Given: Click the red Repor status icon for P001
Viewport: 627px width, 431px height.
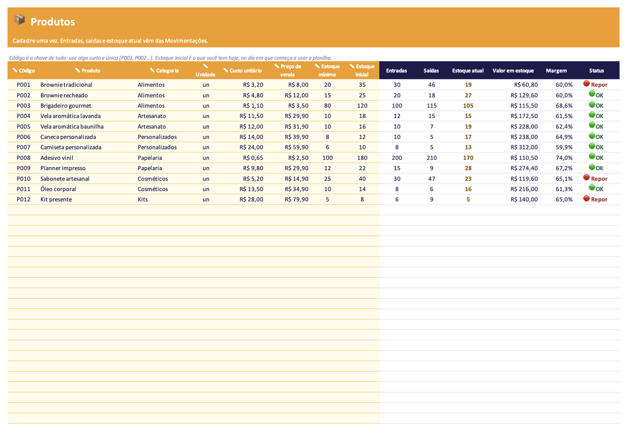Looking at the screenshot, I should (x=586, y=84).
